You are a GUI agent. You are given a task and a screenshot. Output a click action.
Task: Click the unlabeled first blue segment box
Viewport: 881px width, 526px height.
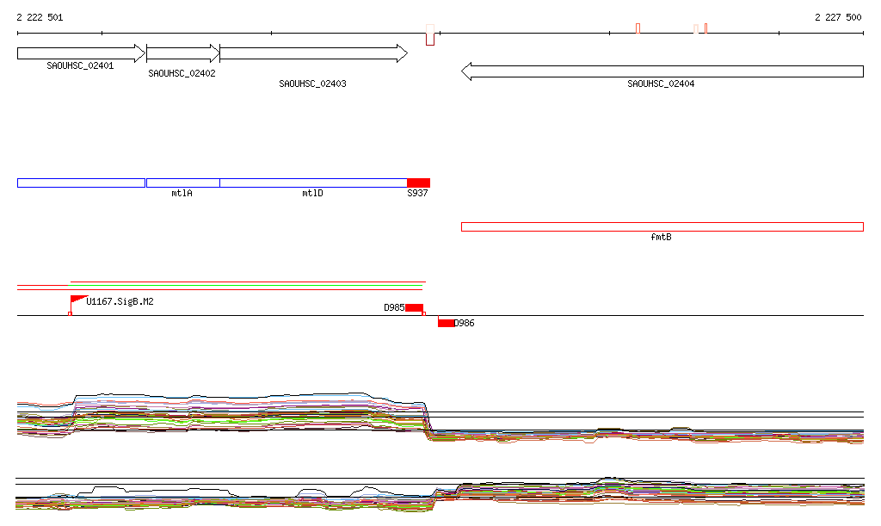click(x=82, y=183)
